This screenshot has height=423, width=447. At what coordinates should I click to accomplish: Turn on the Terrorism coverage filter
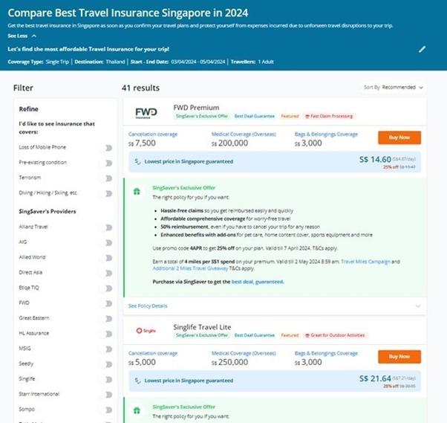108,178
